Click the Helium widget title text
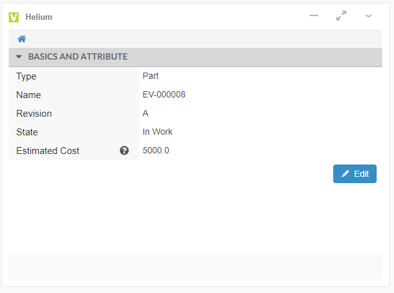The height and width of the screenshot is (293, 394). point(38,17)
